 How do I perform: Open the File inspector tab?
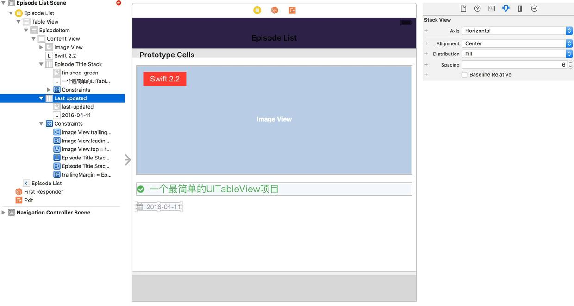tap(463, 8)
